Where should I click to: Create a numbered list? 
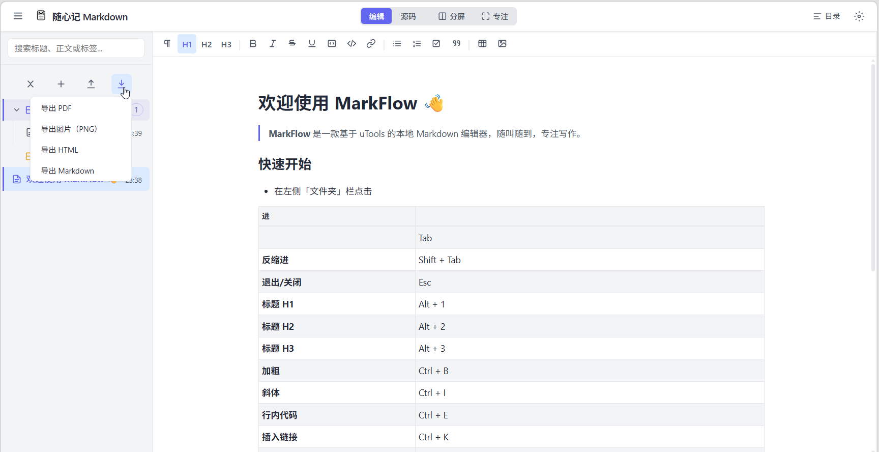417,44
